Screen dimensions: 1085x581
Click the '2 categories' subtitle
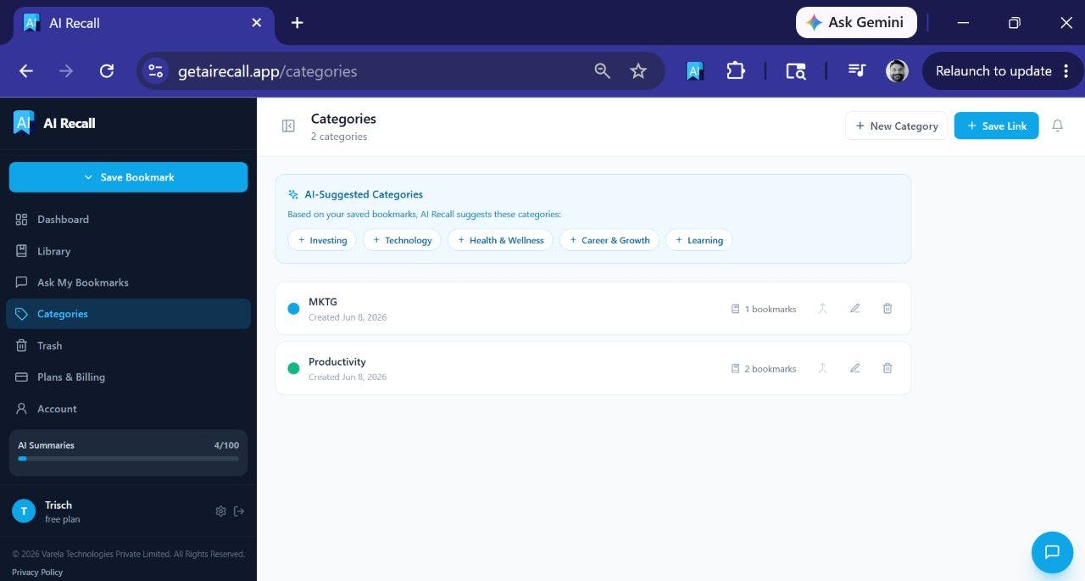pos(339,137)
